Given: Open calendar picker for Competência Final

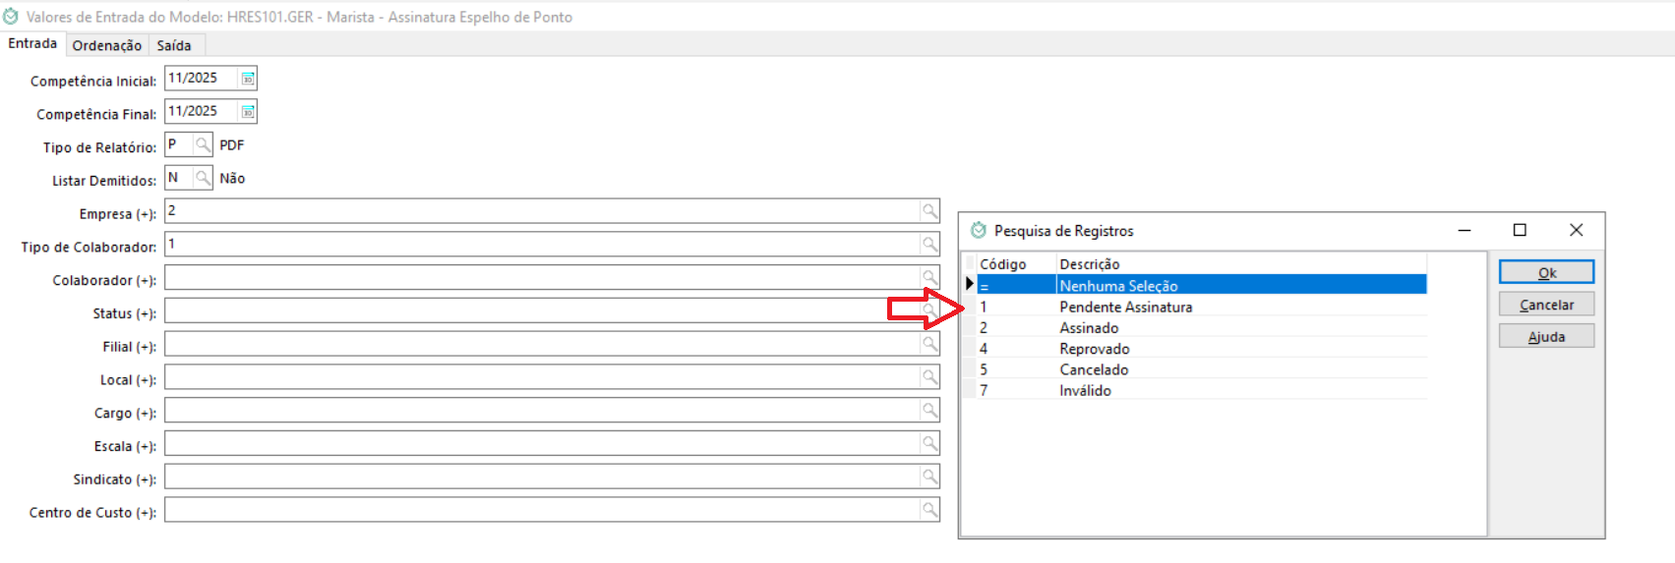Looking at the screenshot, I should (248, 112).
